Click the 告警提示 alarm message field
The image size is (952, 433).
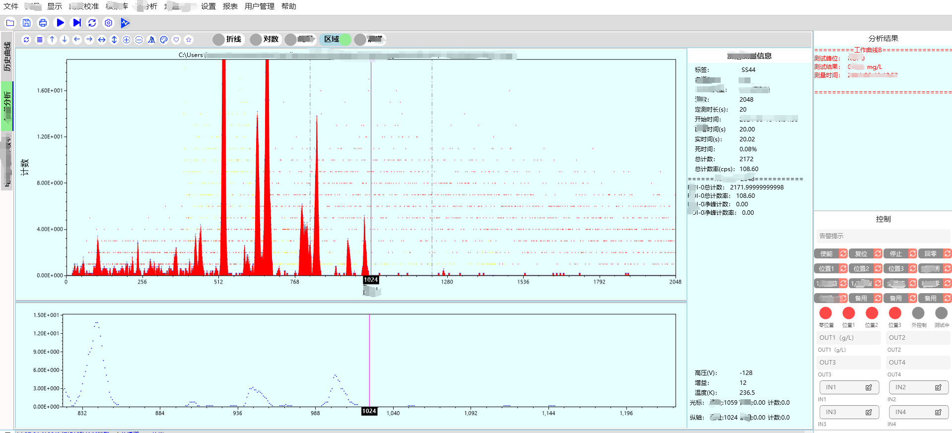pyautogui.click(x=883, y=236)
